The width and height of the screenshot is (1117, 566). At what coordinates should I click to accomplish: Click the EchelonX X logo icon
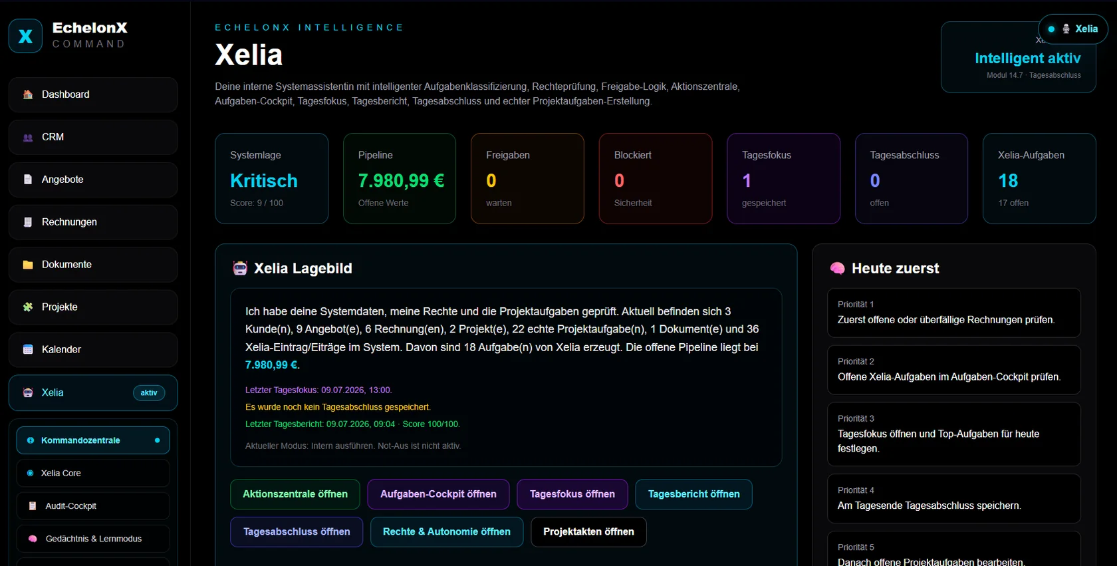(x=25, y=36)
